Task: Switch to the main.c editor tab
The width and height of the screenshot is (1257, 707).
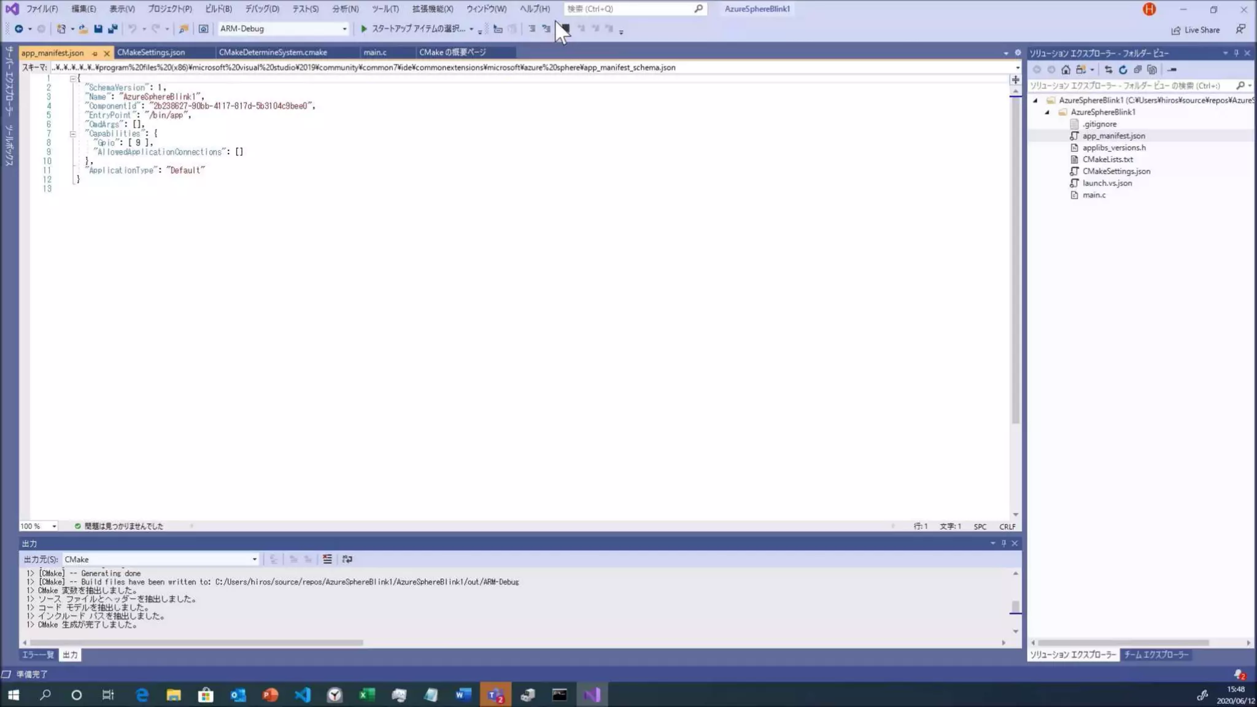Action: click(374, 52)
